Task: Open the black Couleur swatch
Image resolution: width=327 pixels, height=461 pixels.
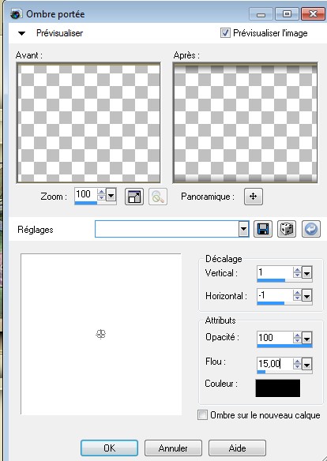Action: point(278,388)
